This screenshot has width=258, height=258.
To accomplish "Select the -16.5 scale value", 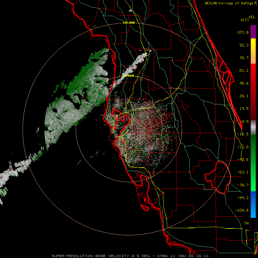I will tap(243, 134).
